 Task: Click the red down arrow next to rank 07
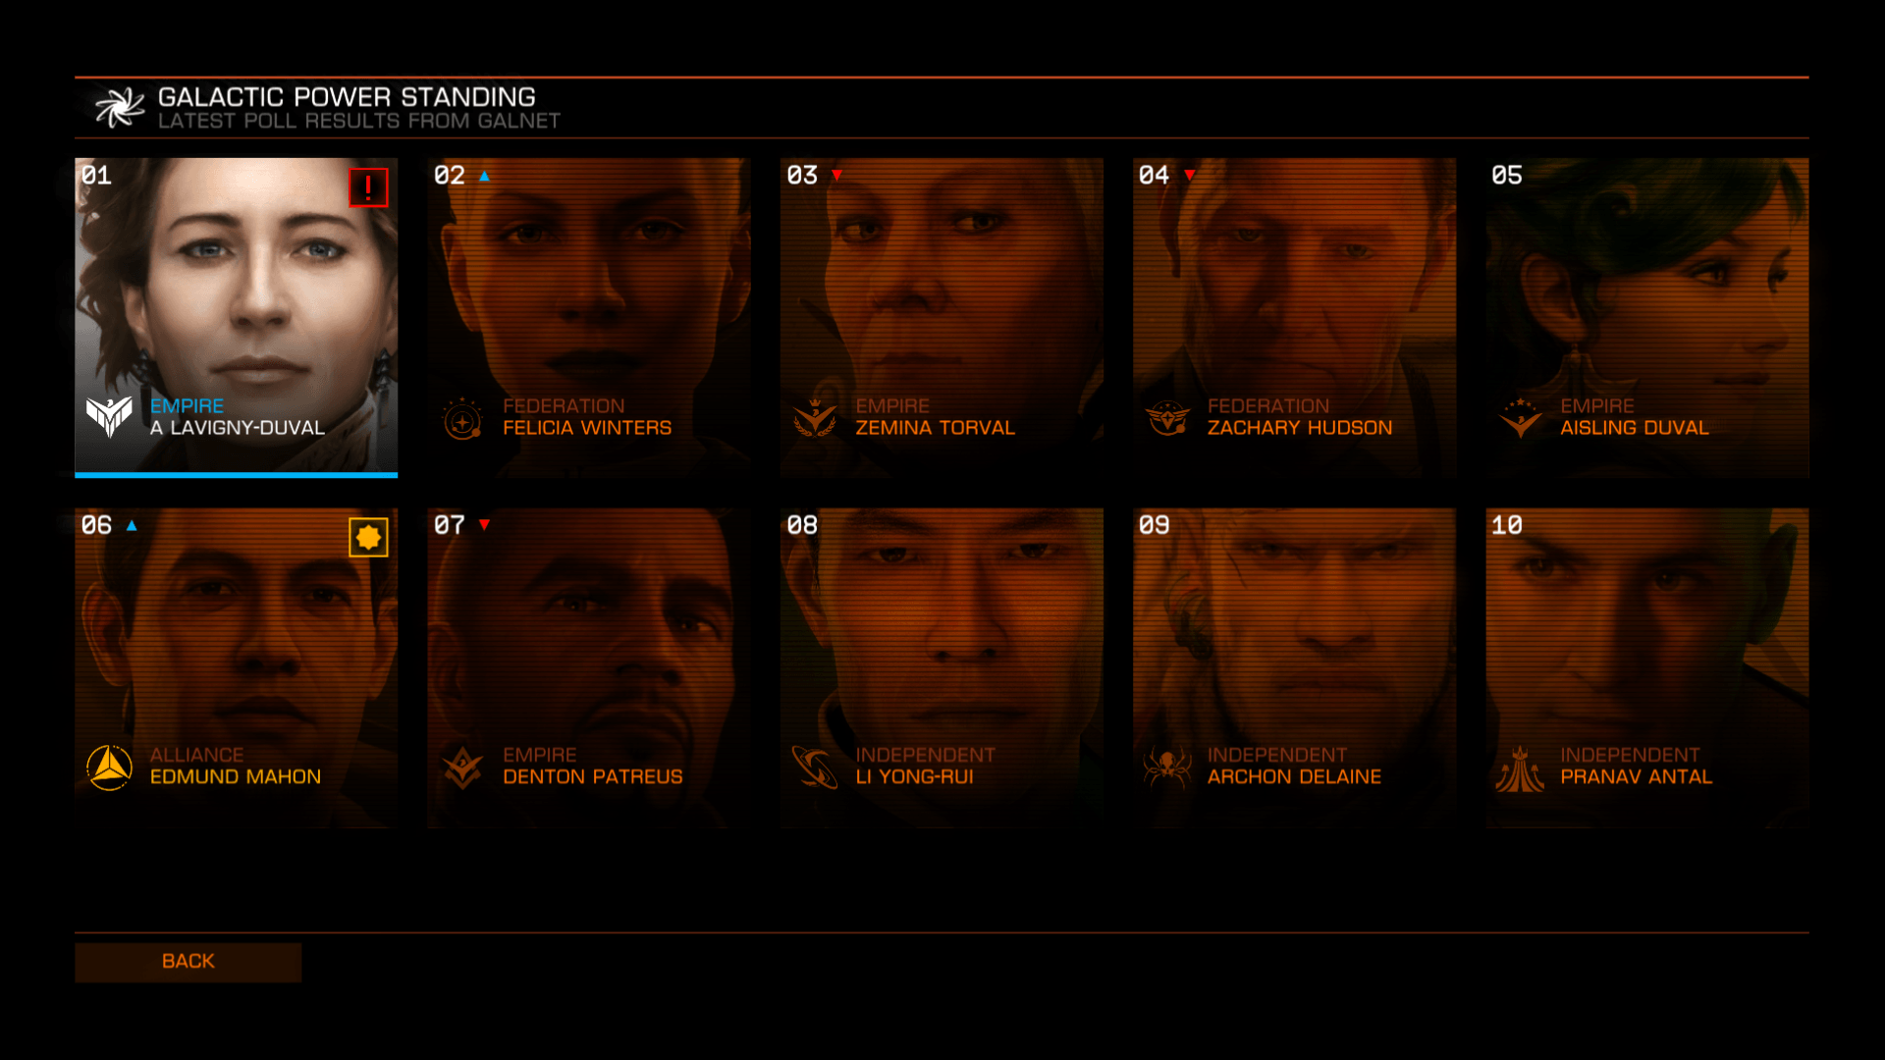484,525
